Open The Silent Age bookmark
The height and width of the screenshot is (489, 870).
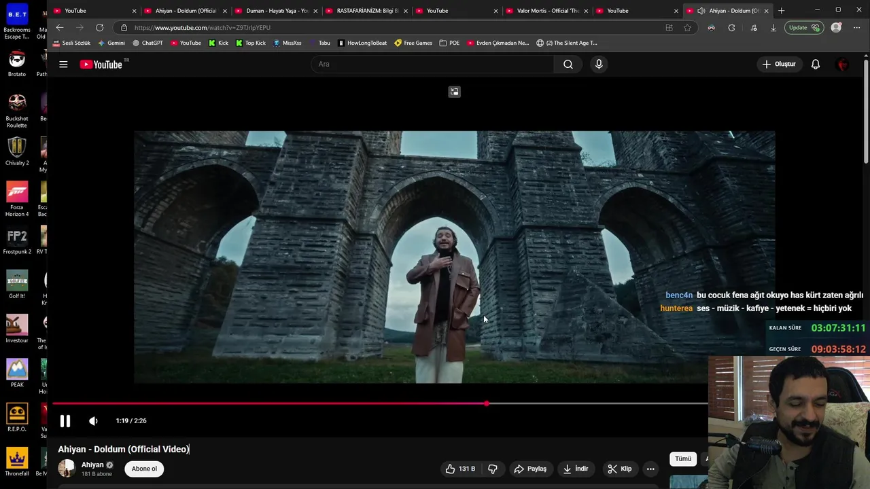point(566,43)
